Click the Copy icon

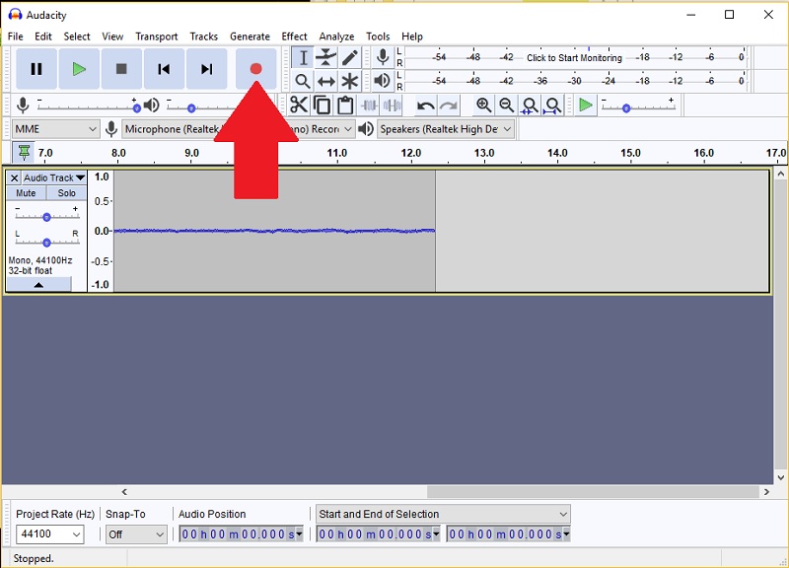tap(323, 106)
